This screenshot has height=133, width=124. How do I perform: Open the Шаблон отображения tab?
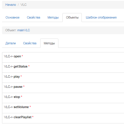click(101, 17)
